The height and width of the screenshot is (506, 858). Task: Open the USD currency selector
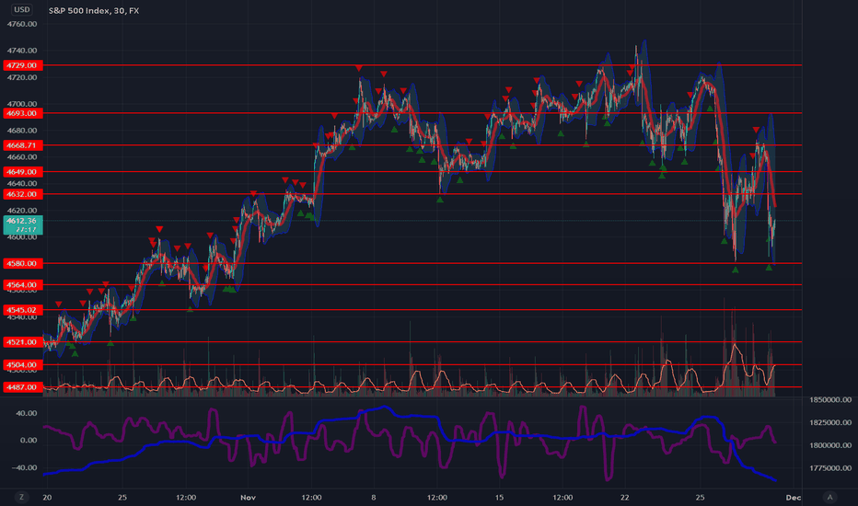22,9
